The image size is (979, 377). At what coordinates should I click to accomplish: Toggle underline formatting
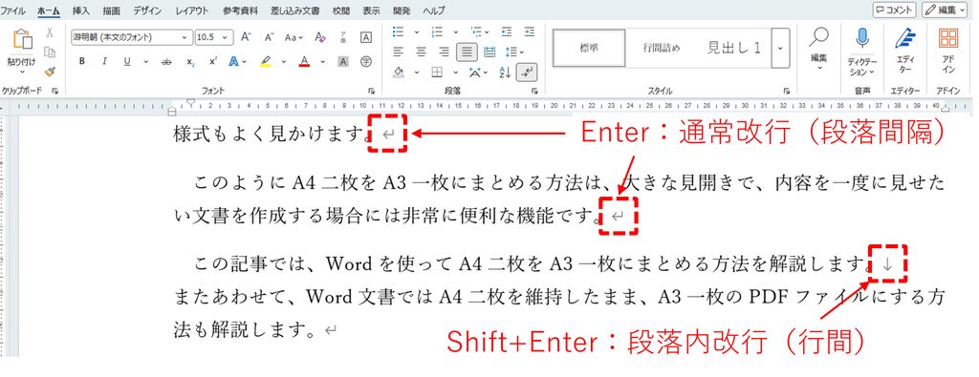pos(127,62)
